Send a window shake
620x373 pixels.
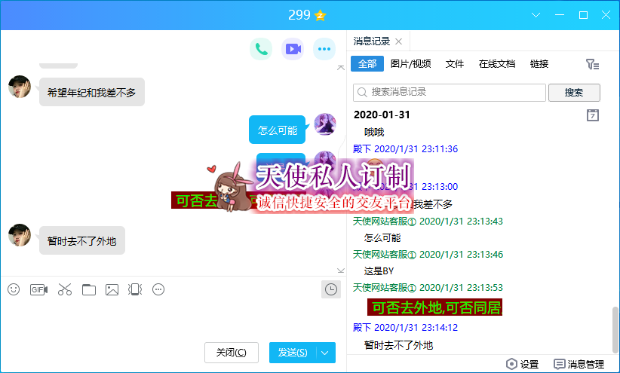[135, 289]
